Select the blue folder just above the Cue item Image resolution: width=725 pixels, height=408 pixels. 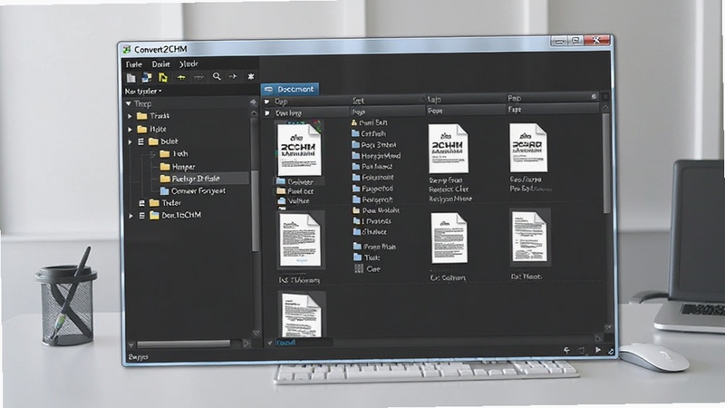(367, 257)
